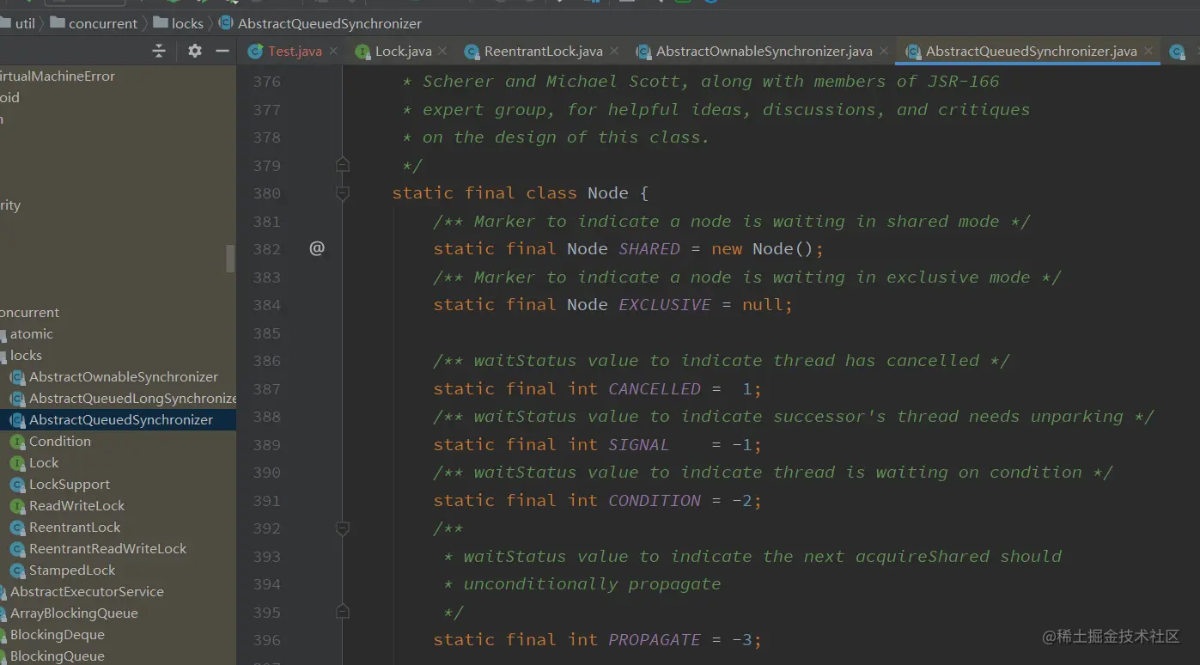Image resolution: width=1200 pixels, height=665 pixels.
Task: Click the CANCELLED constant in the code
Action: point(655,389)
